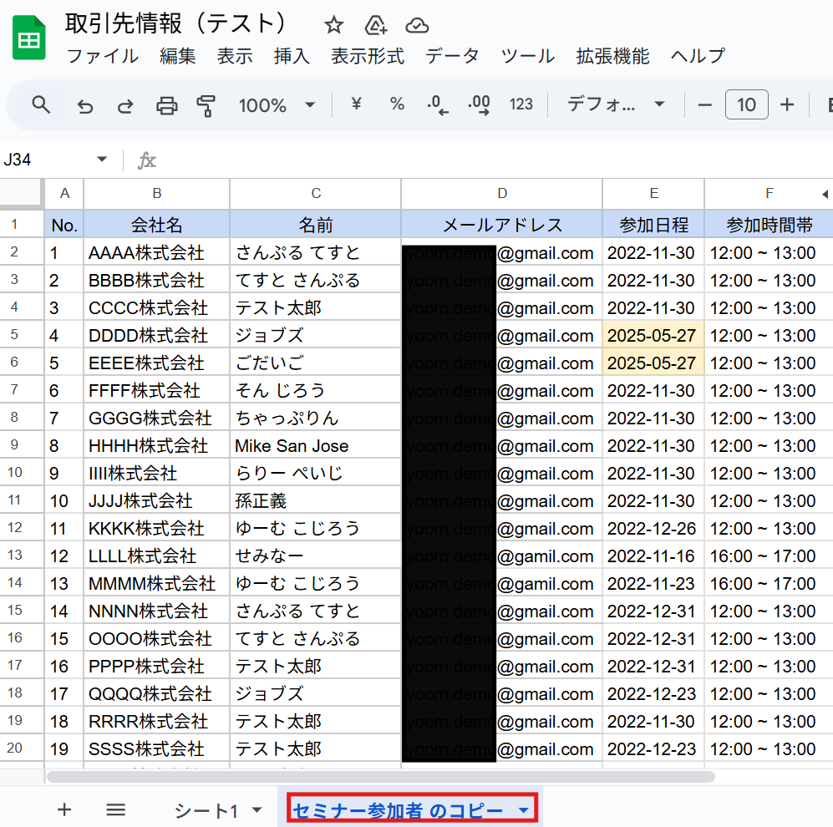Viewport: 833px width, 827px height.
Task: Open the データ menu
Action: point(452,56)
